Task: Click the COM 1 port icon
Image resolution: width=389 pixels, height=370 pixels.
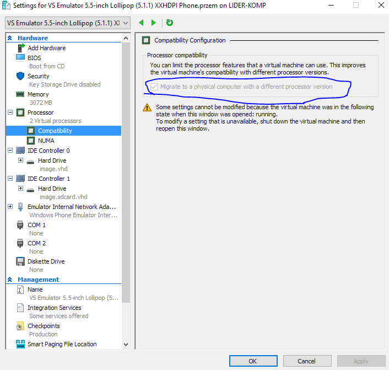Action: pos(20,225)
